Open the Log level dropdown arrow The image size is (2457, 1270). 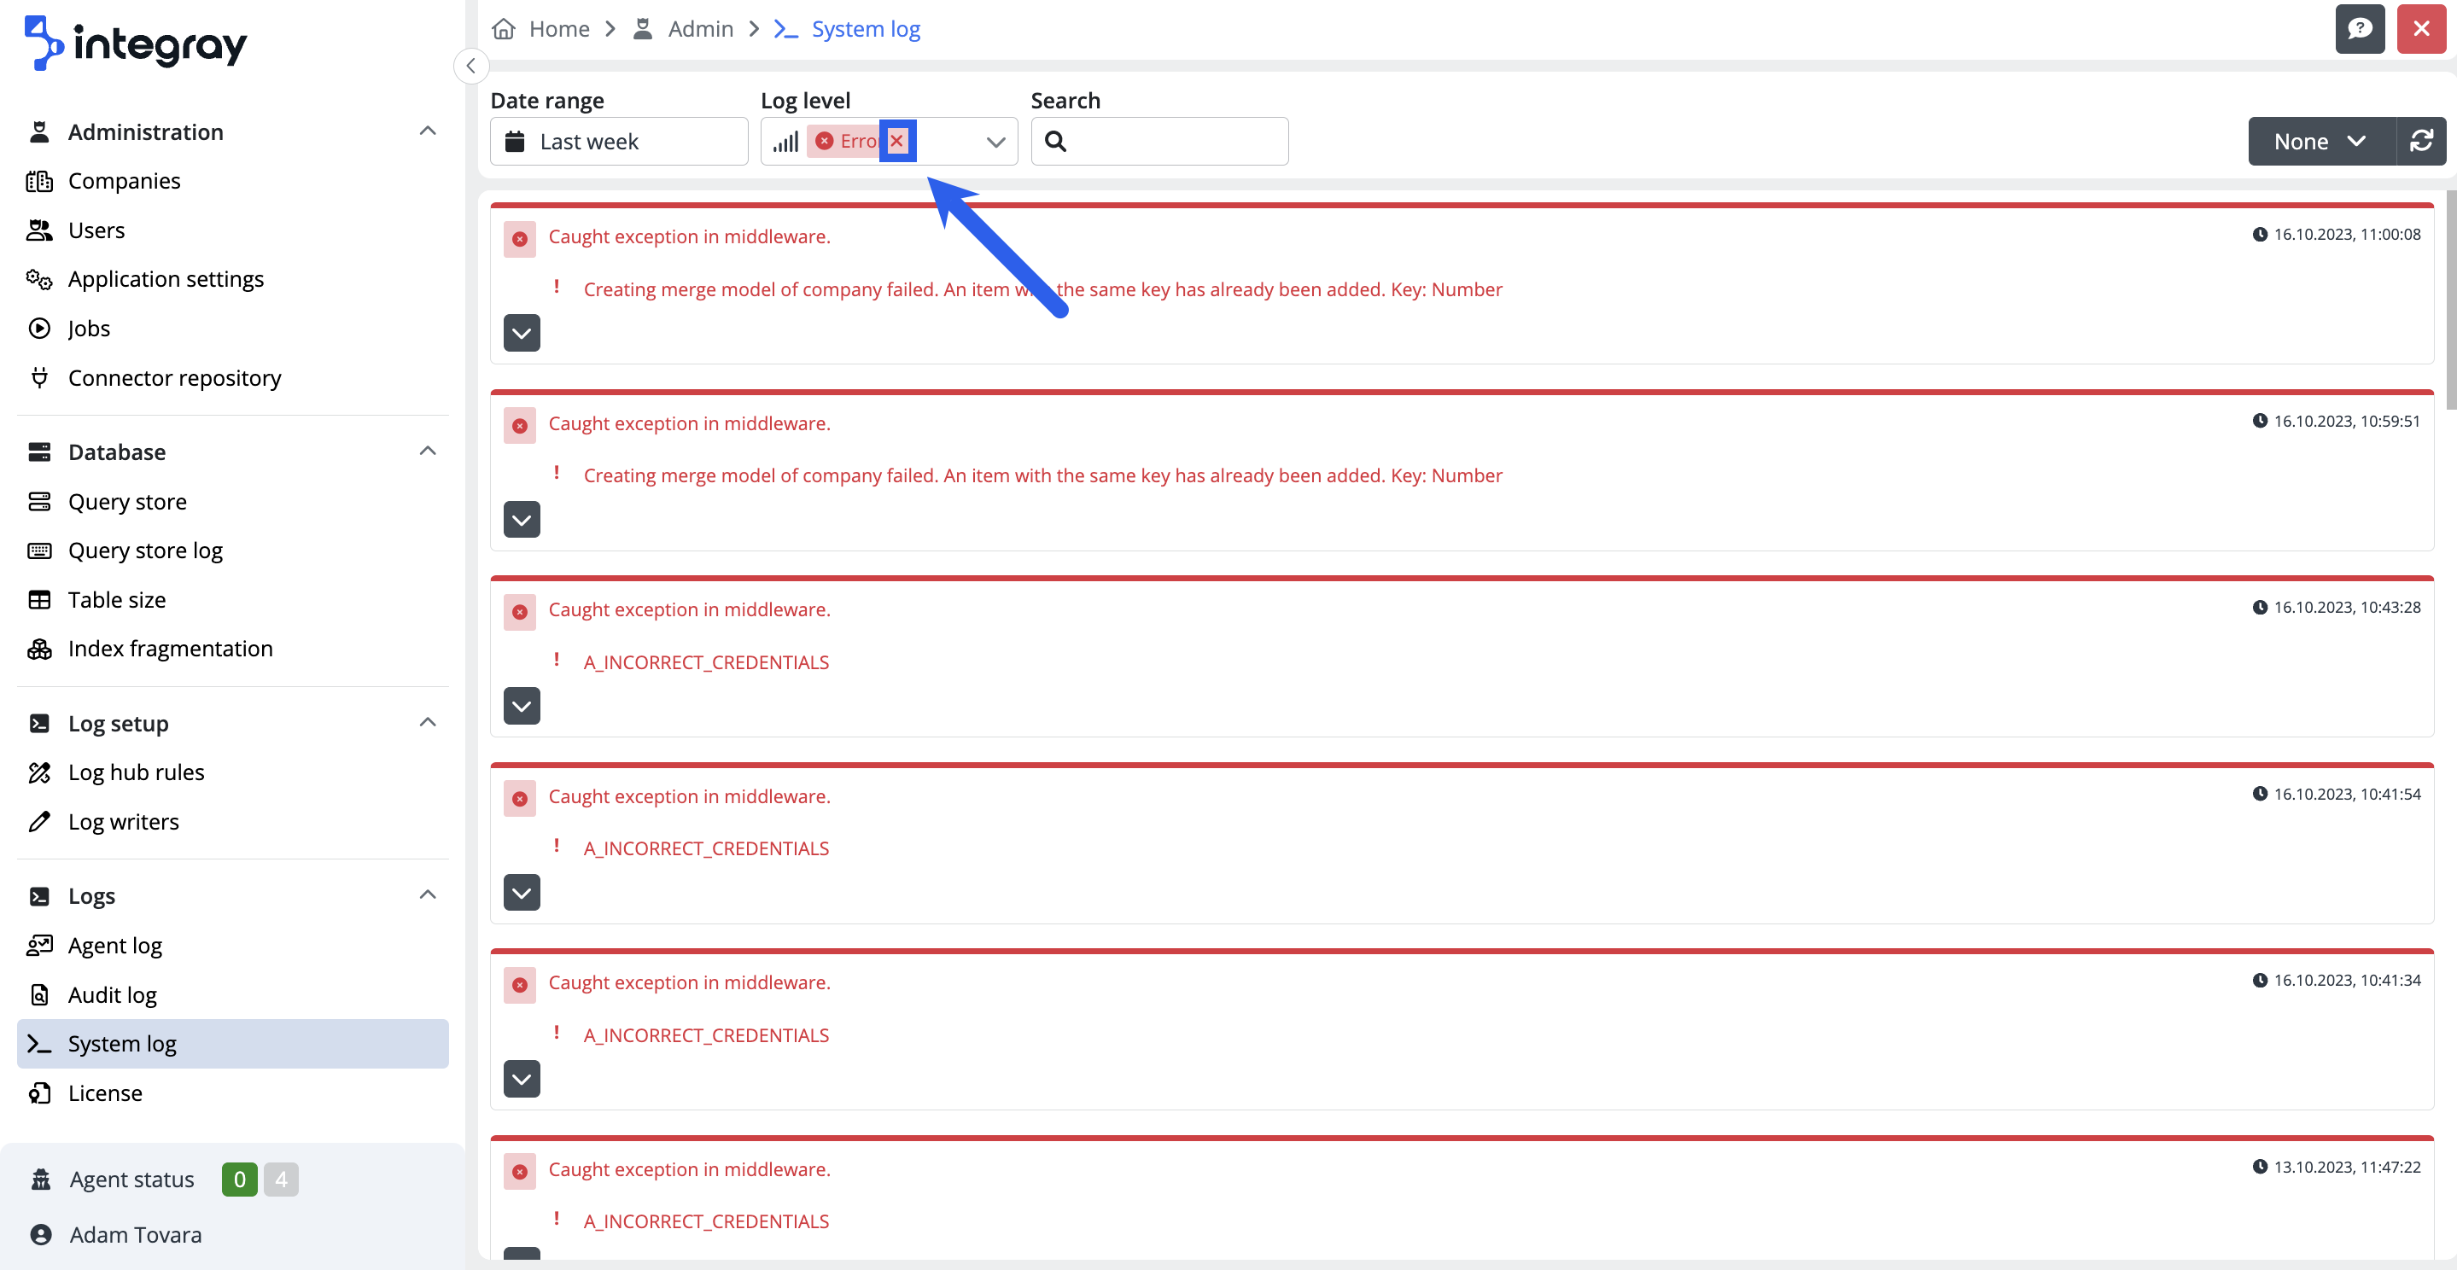tap(995, 142)
